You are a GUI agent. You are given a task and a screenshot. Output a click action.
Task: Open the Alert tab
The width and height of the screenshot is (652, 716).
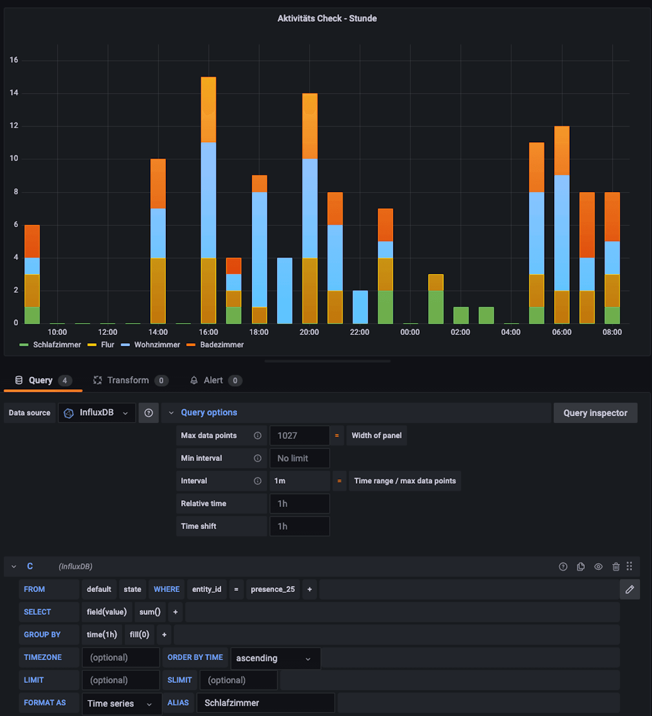coord(213,380)
